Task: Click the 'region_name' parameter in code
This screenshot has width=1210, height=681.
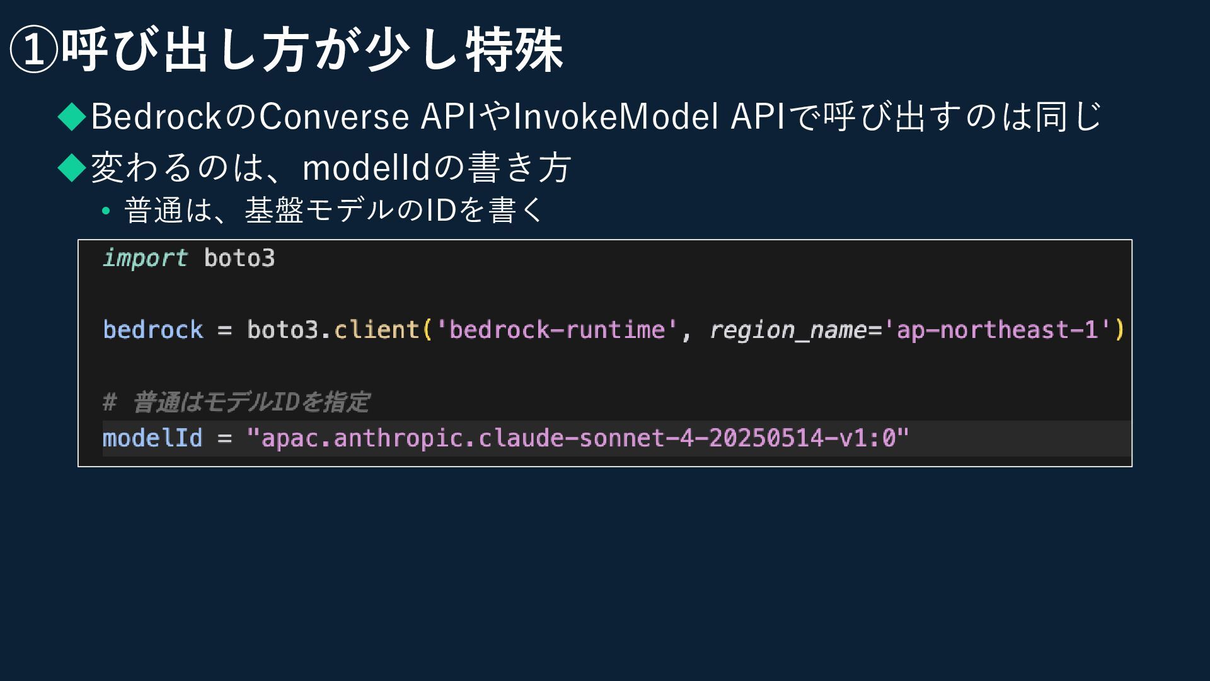Action: (x=788, y=330)
